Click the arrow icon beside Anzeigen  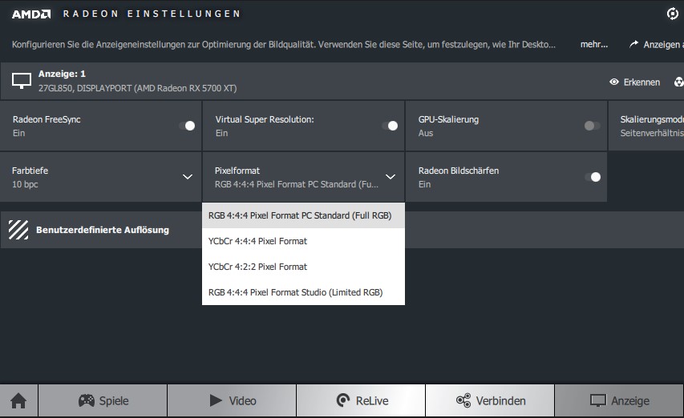(x=633, y=44)
